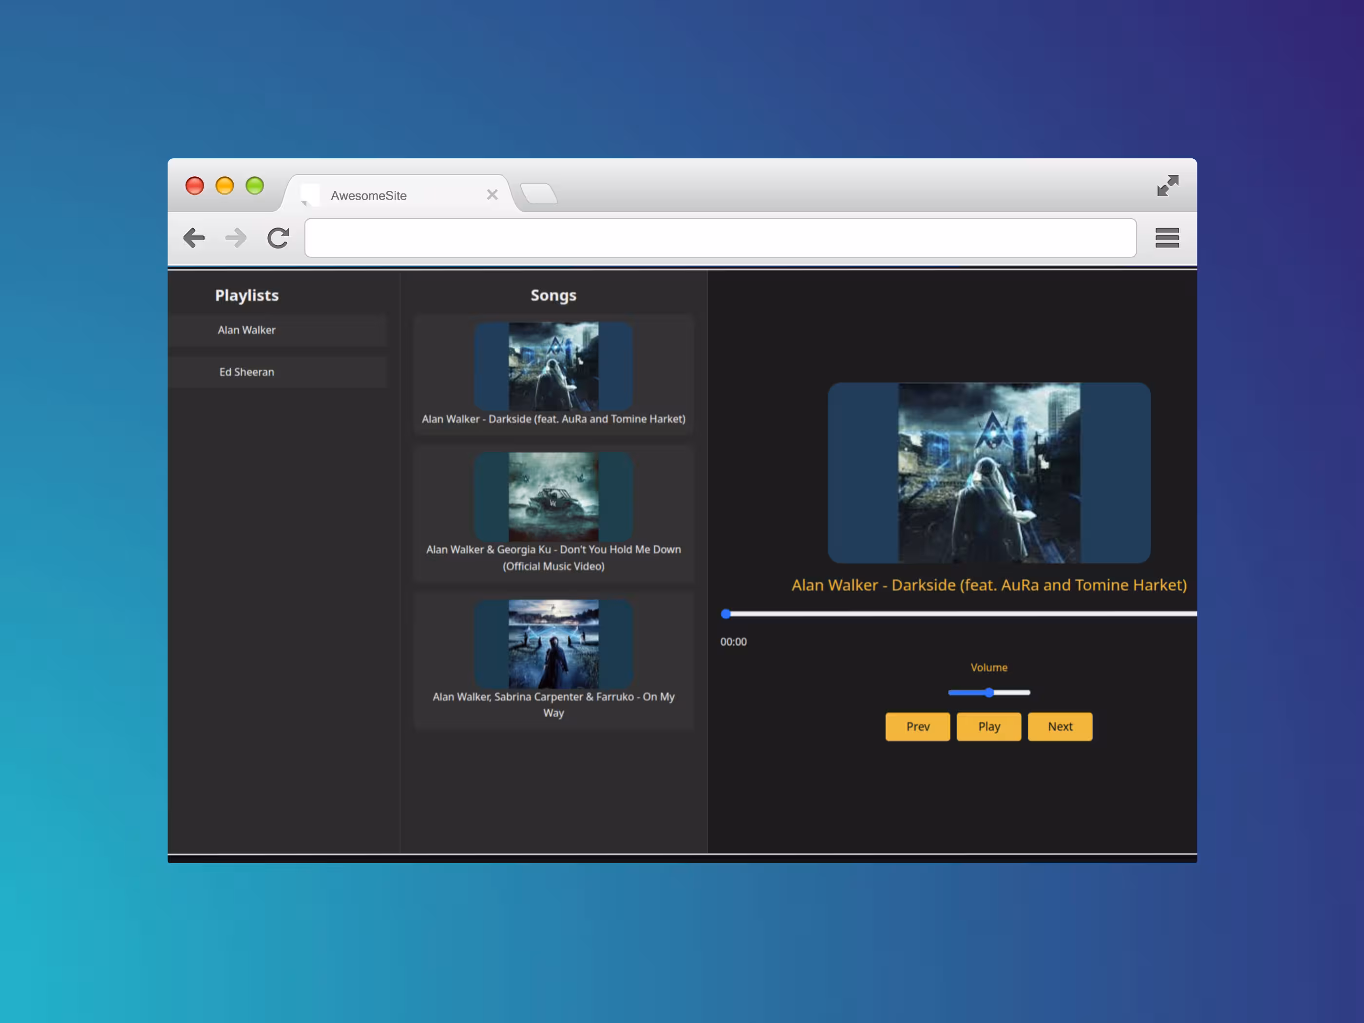Click the 'Alan Walker & Georgia Ku' song title
The image size is (1364, 1023).
point(553,557)
